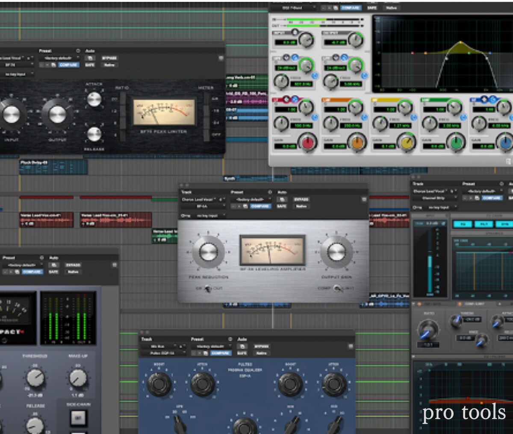
Task: Open the Channel Strip plug-in selector dropdown
Action: tap(435, 198)
